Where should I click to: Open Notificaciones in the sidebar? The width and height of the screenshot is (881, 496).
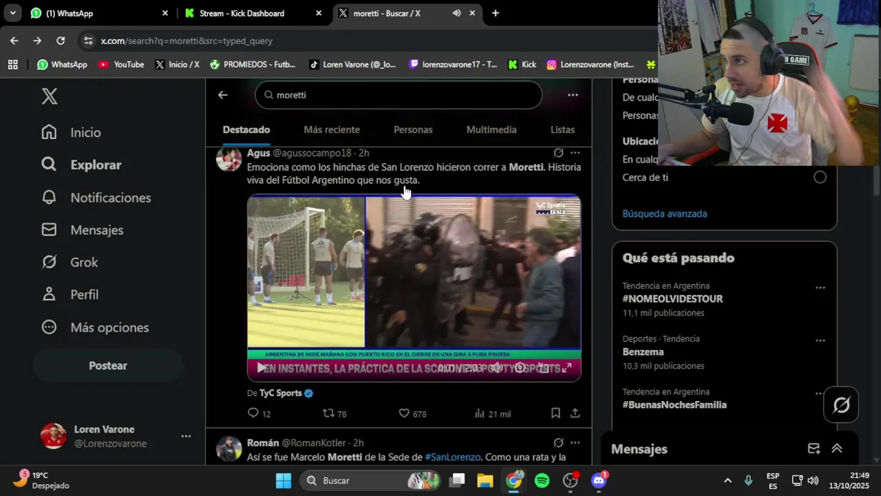(96, 198)
